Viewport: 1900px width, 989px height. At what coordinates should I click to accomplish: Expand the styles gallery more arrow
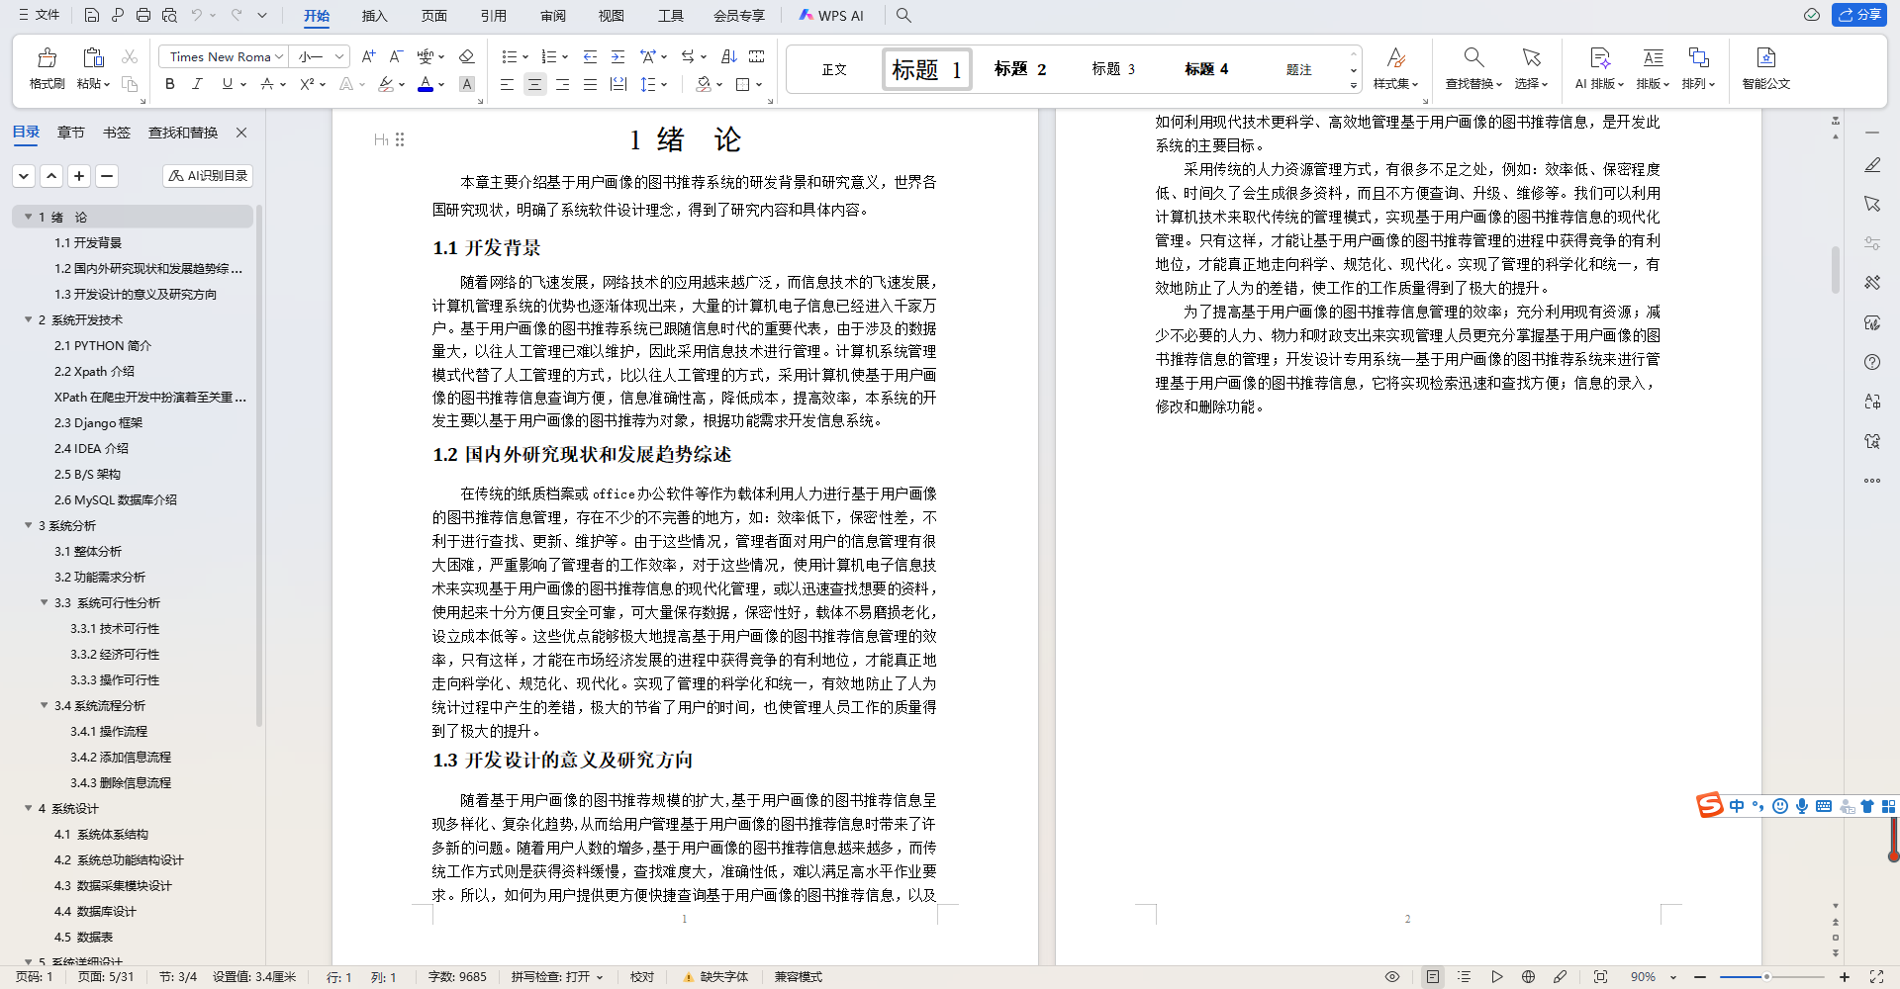pos(1353,85)
